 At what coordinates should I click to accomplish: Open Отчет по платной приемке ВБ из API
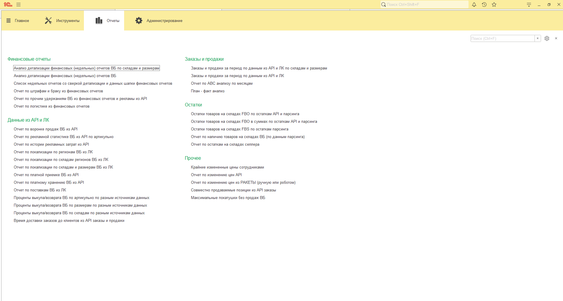(x=46, y=175)
